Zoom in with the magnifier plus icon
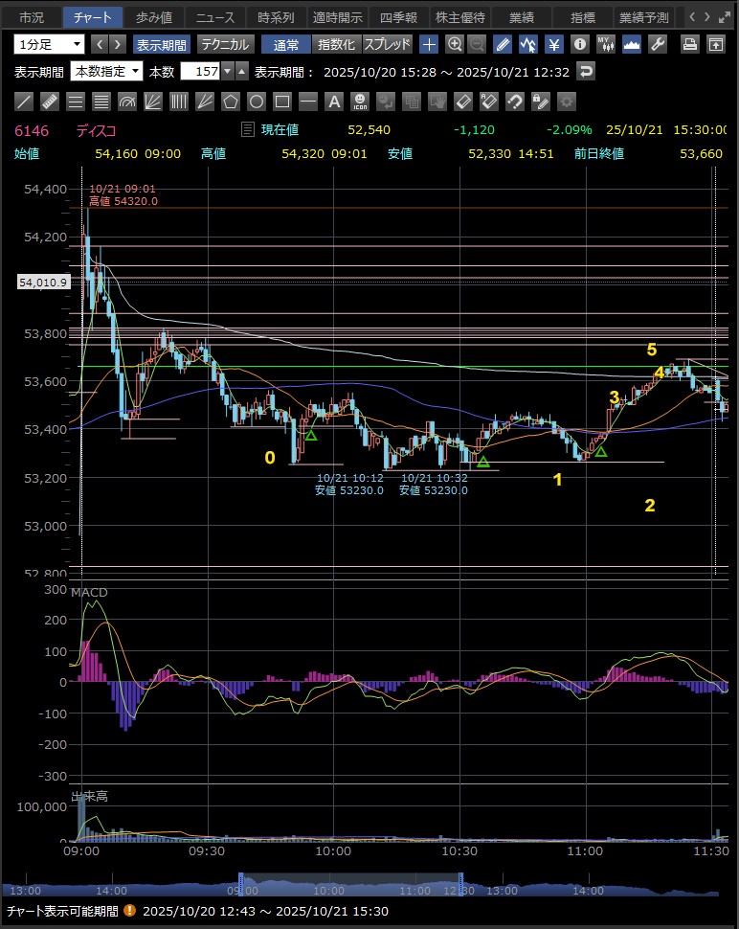The width and height of the screenshot is (739, 929). [455, 44]
